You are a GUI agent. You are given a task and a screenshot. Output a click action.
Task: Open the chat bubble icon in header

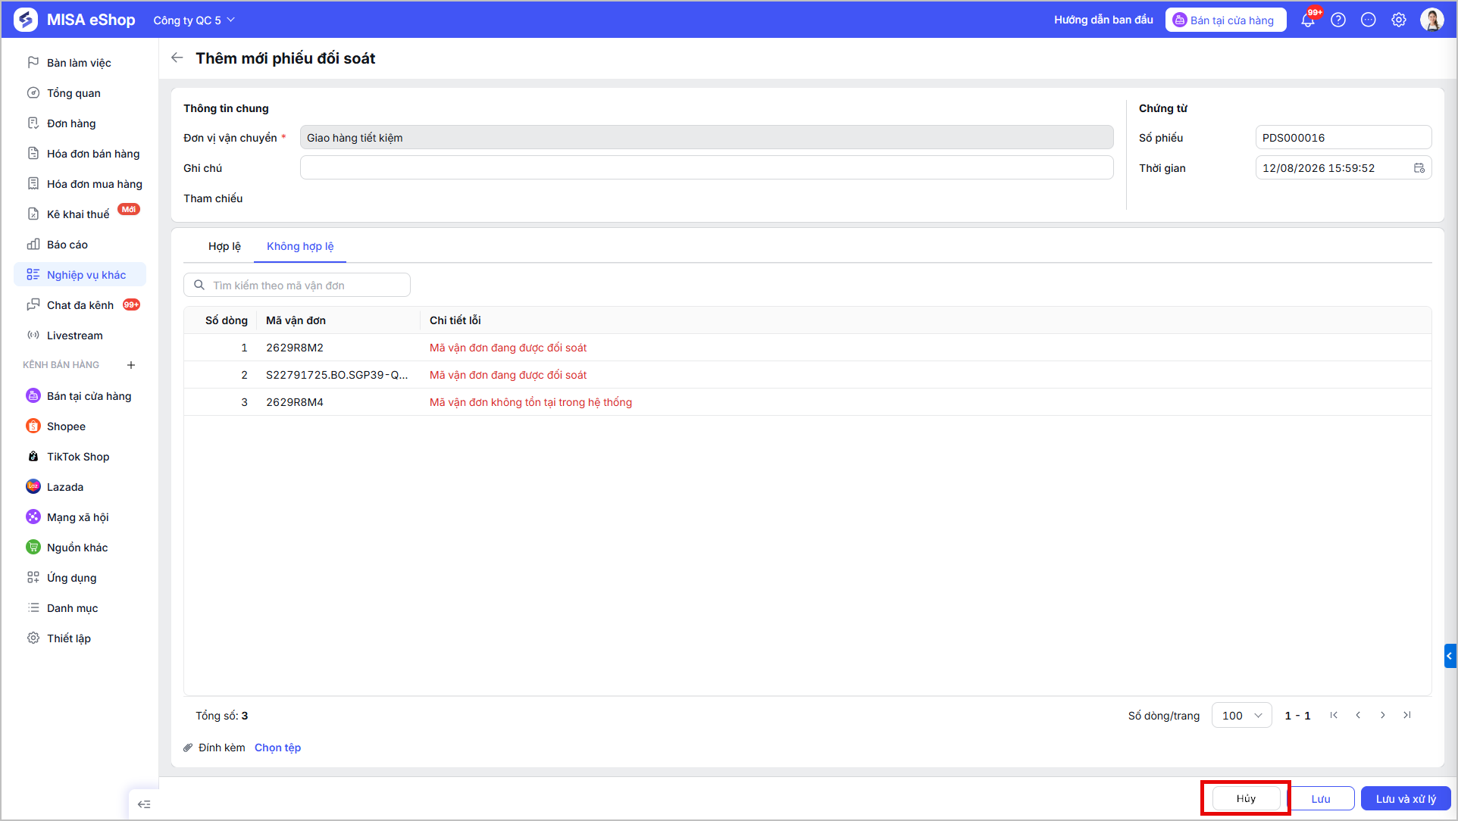coord(1369,20)
